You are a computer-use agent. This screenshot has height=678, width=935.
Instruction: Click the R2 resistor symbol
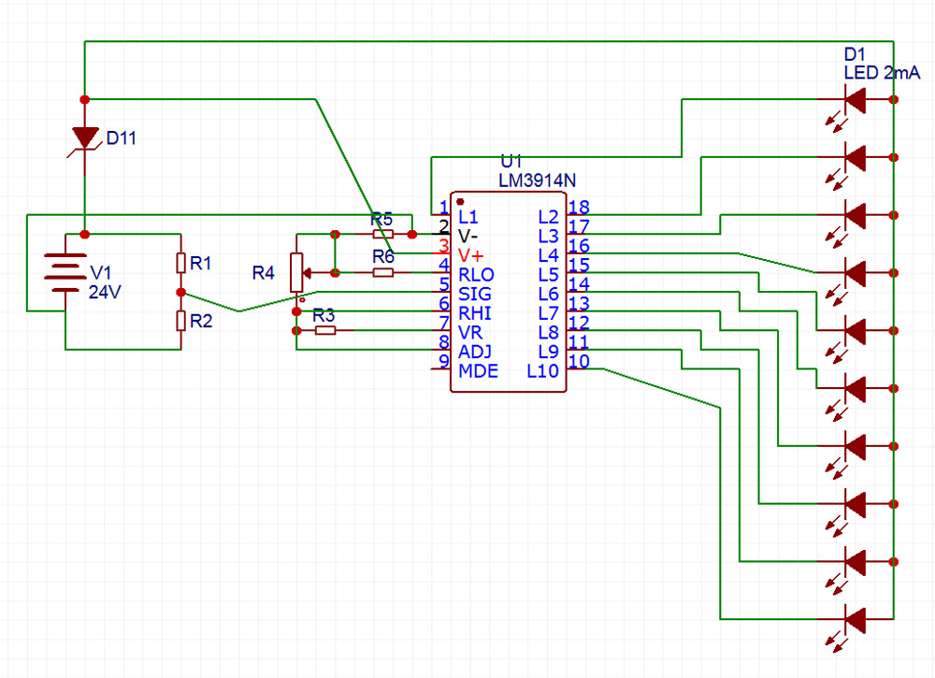pos(180,321)
